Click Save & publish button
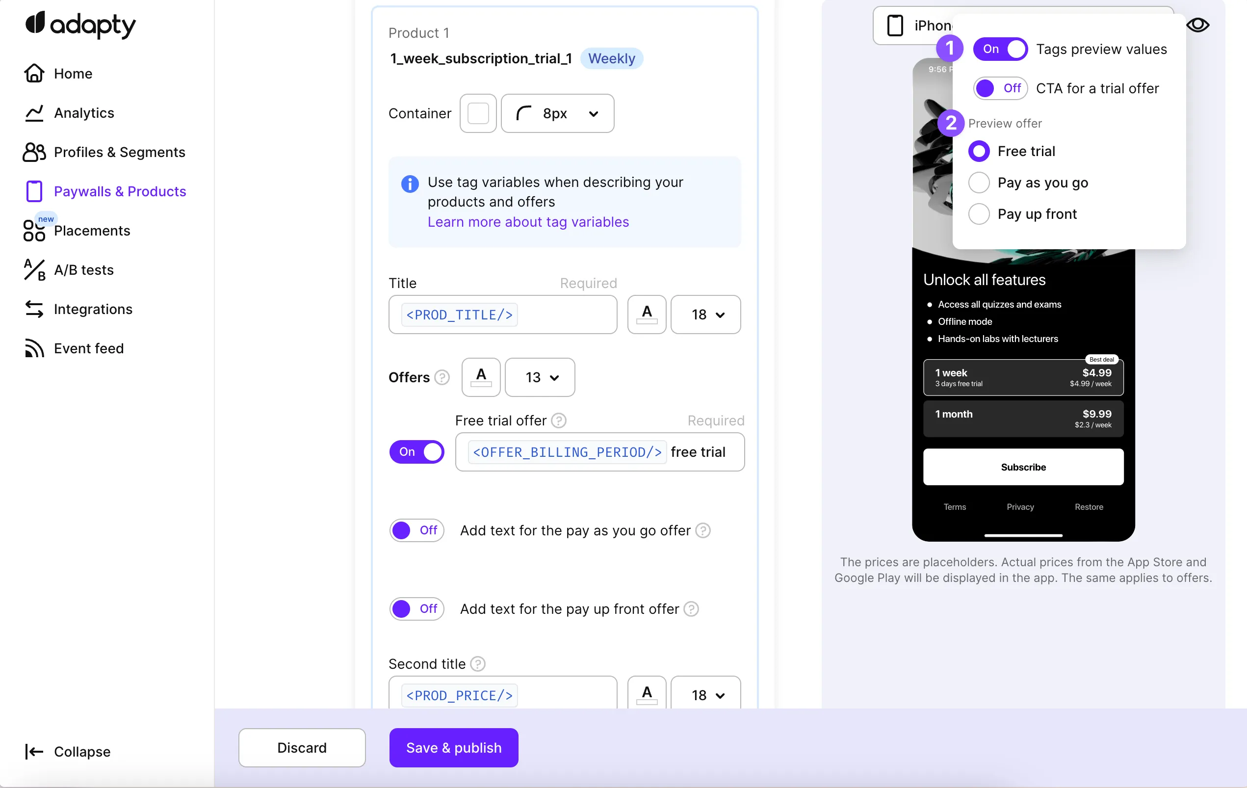 click(454, 748)
